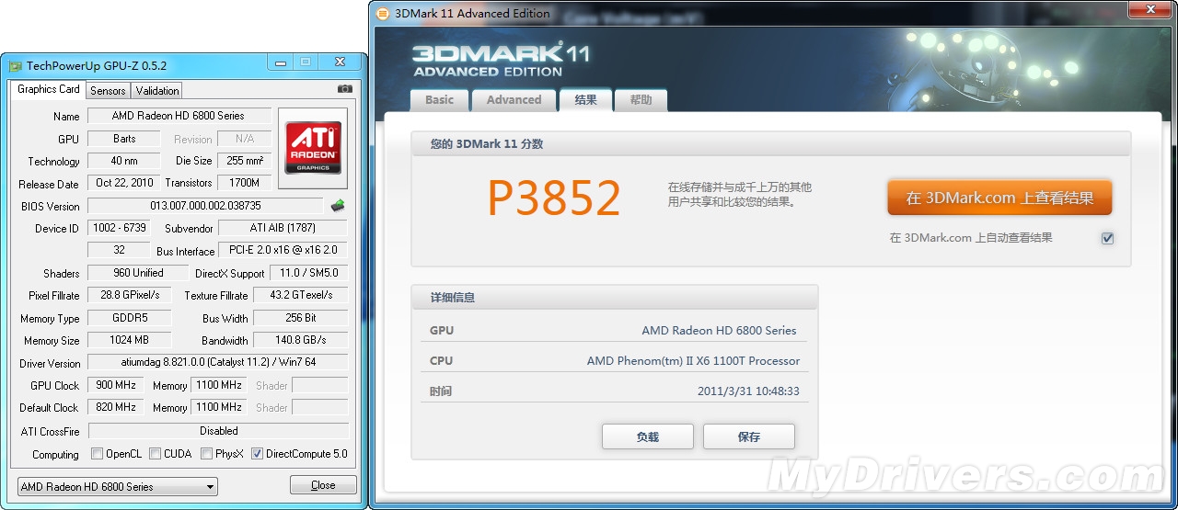Click the Name field AMD Radeon HD 6800 Series

pos(179,116)
